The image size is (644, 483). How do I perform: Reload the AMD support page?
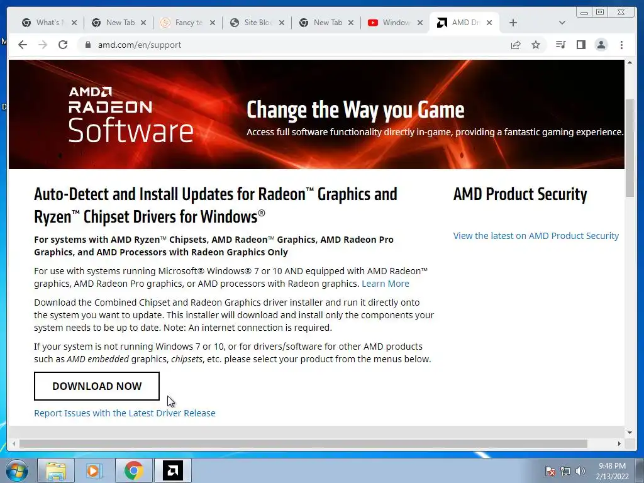click(63, 45)
